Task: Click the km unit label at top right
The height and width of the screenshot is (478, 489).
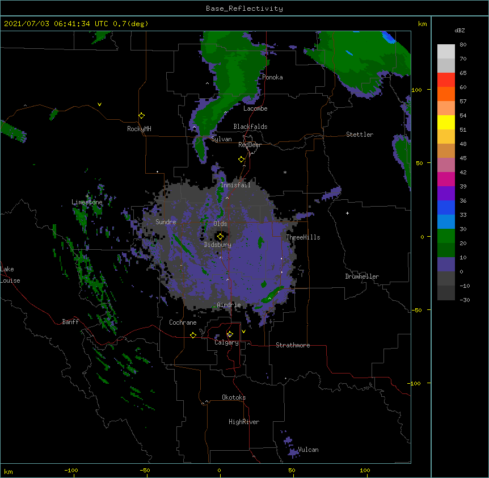Action: [x=423, y=24]
